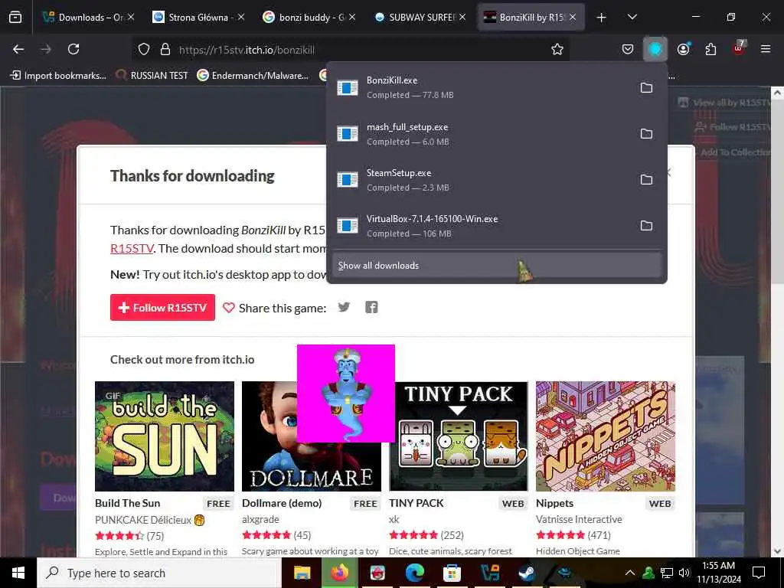Switch to bonzi buddy Google tab
This screenshot has width=784, height=588.
pyautogui.click(x=309, y=17)
